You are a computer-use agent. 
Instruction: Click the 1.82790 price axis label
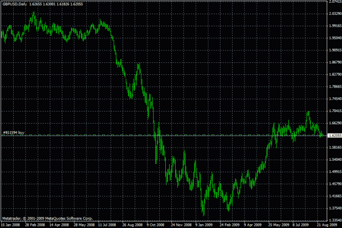click(335, 74)
